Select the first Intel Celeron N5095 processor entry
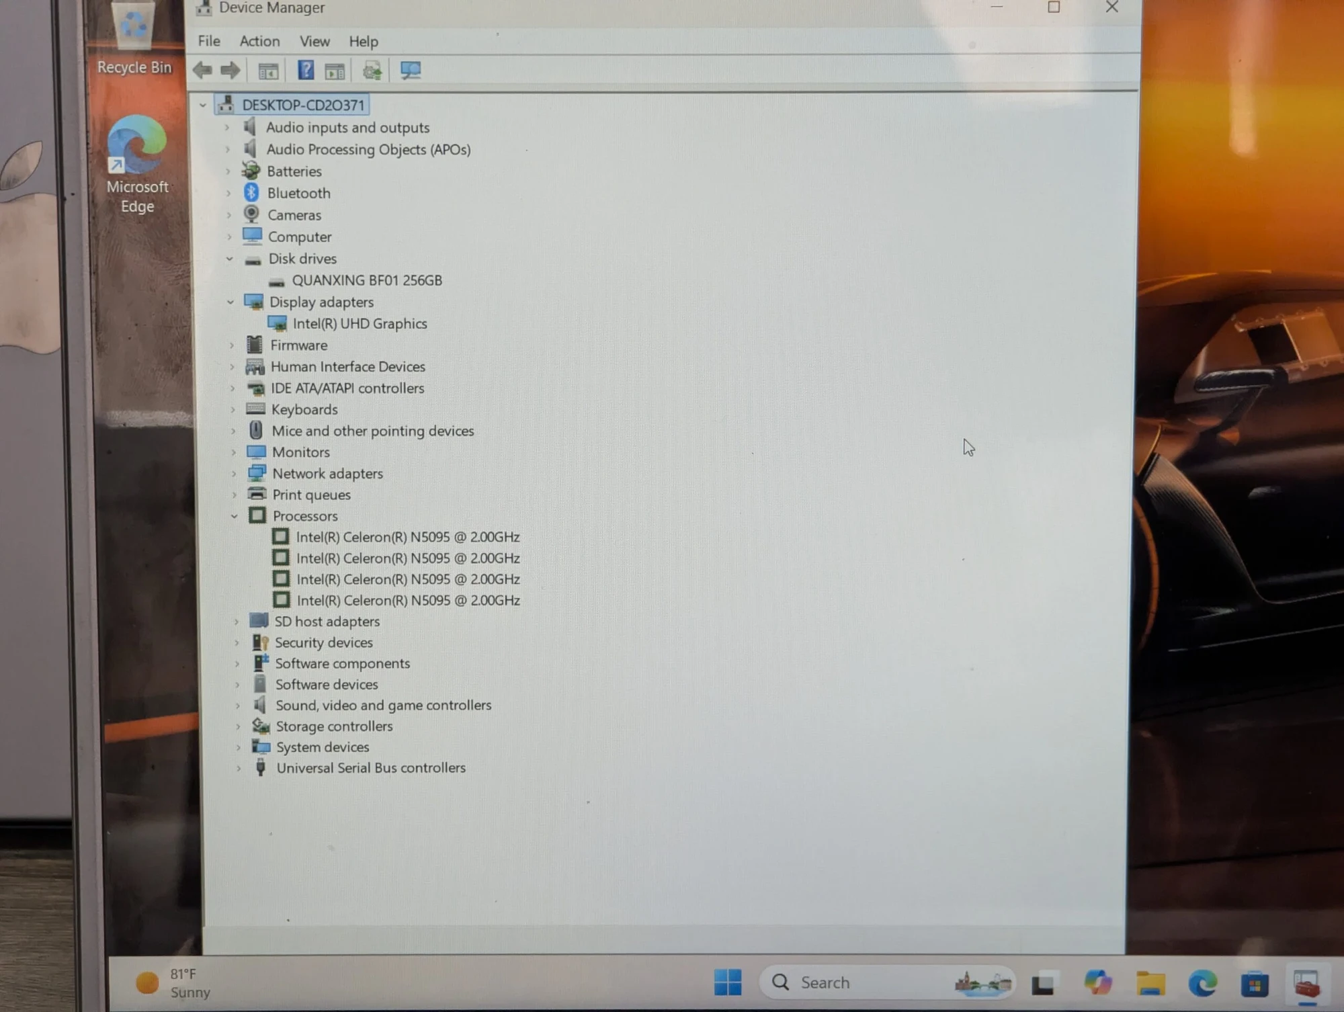This screenshot has width=1344, height=1012. 408,537
